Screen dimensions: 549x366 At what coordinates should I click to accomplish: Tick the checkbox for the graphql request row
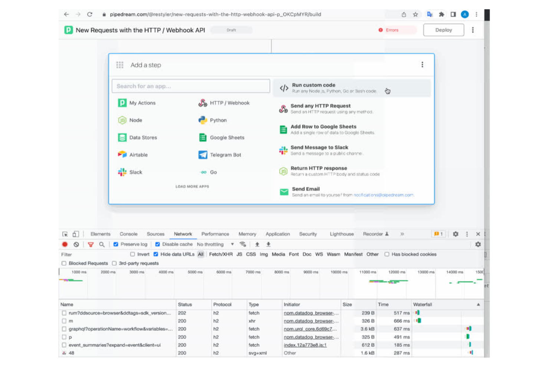coord(64,329)
